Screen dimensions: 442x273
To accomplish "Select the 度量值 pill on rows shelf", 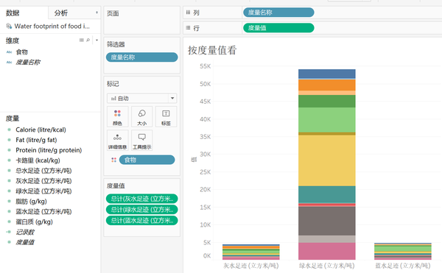I will (278, 28).
